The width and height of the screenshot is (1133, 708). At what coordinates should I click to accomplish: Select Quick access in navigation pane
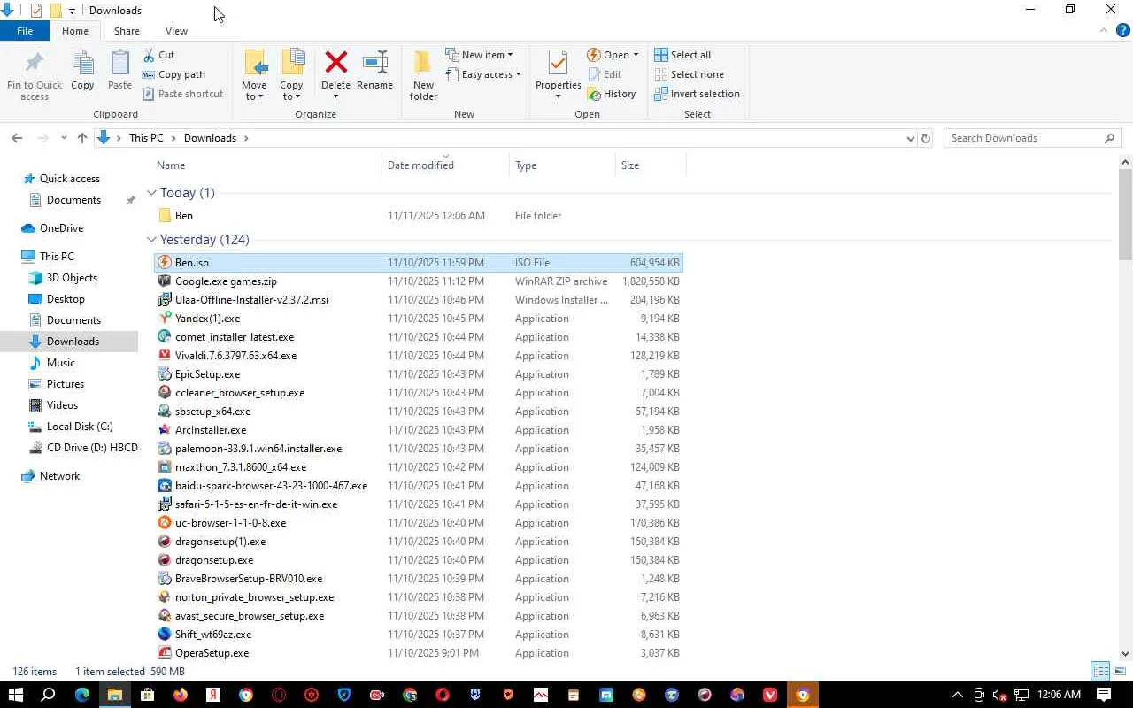click(x=70, y=179)
